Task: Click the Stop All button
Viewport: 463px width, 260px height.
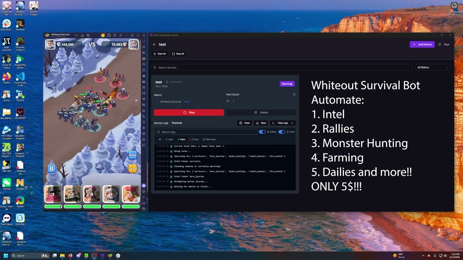Action: tap(178, 54)
